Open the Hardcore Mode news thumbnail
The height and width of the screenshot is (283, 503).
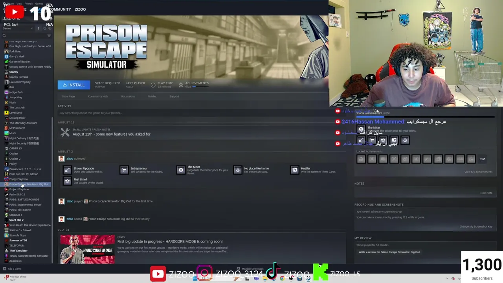(x=87, y=249)
